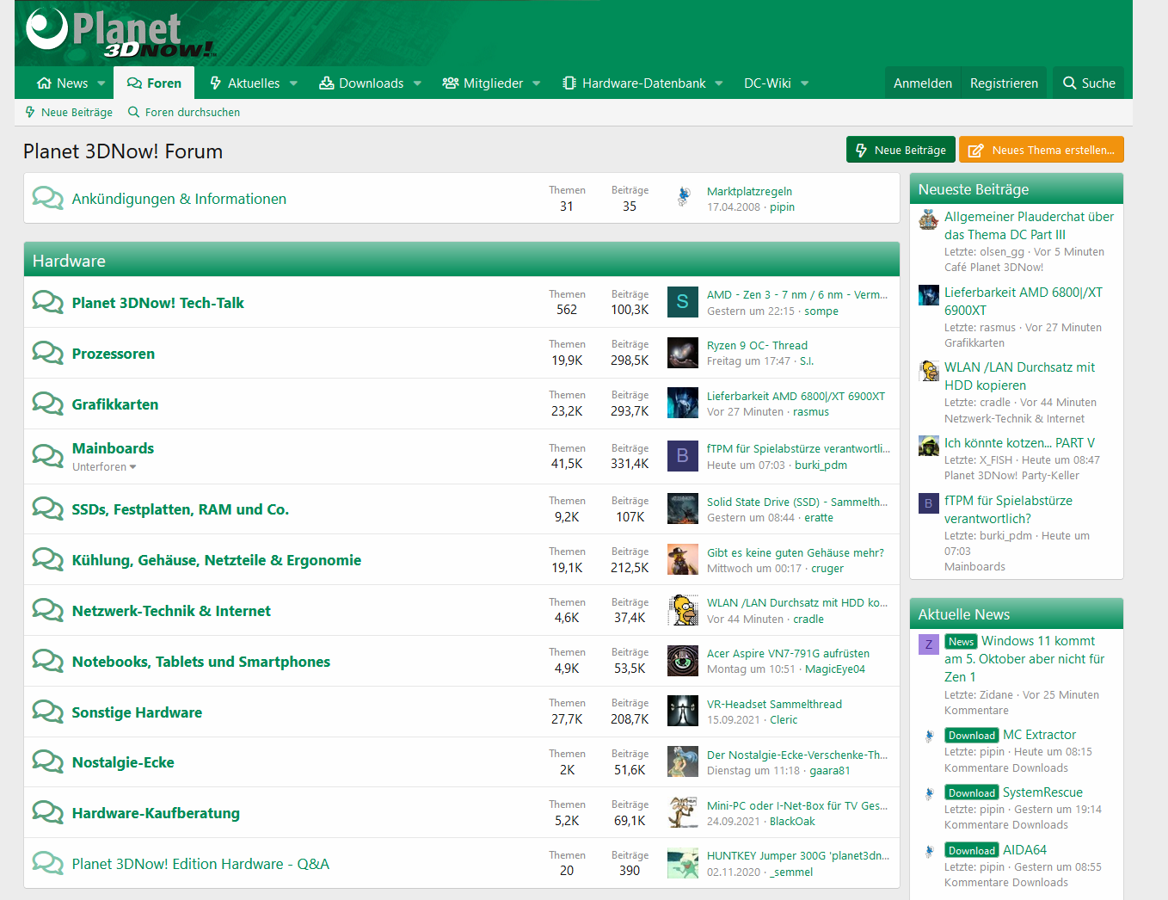Open the DC-Wiki menu item

tap(767, 83)
